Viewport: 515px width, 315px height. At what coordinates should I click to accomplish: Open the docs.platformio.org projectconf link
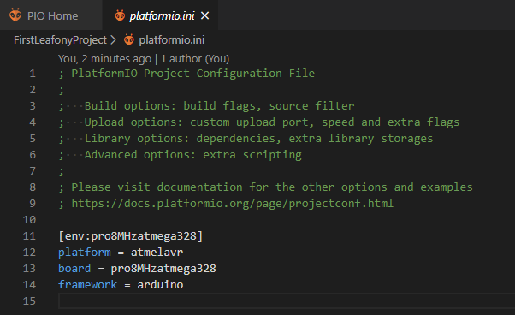pyautogui.click(x=233, y=204)
